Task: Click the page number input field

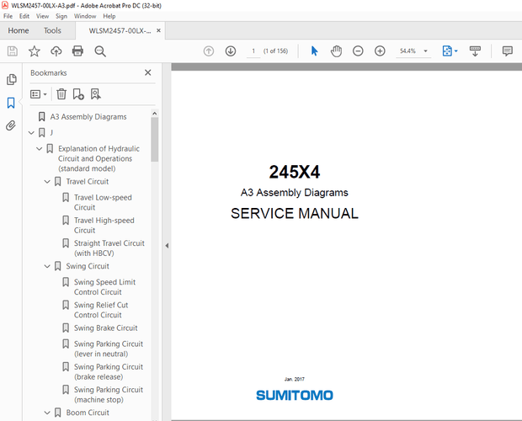Action: click(x=253, y=51)
